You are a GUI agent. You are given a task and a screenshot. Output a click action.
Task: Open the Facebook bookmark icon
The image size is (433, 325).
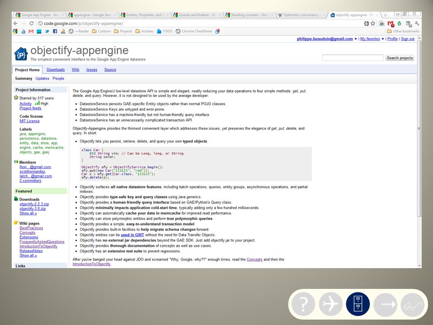(55, 31)
